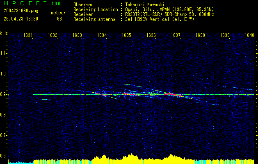This screenshot has width=258, height=164.
Task: Click the 1638 time axis marker
Action: coord(200,35)
